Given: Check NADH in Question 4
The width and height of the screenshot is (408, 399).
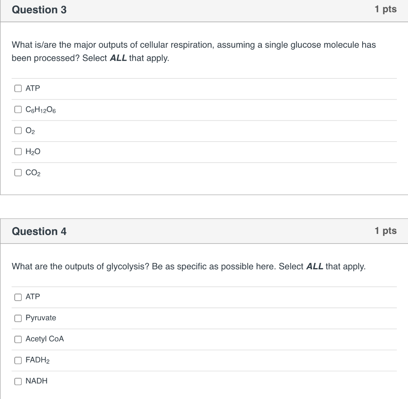Looking at the screenshot, I should 18,381.
